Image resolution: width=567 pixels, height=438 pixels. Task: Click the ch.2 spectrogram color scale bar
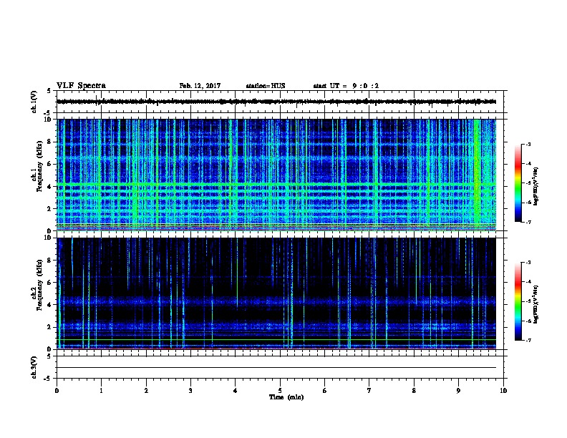[x=518, y=301]
